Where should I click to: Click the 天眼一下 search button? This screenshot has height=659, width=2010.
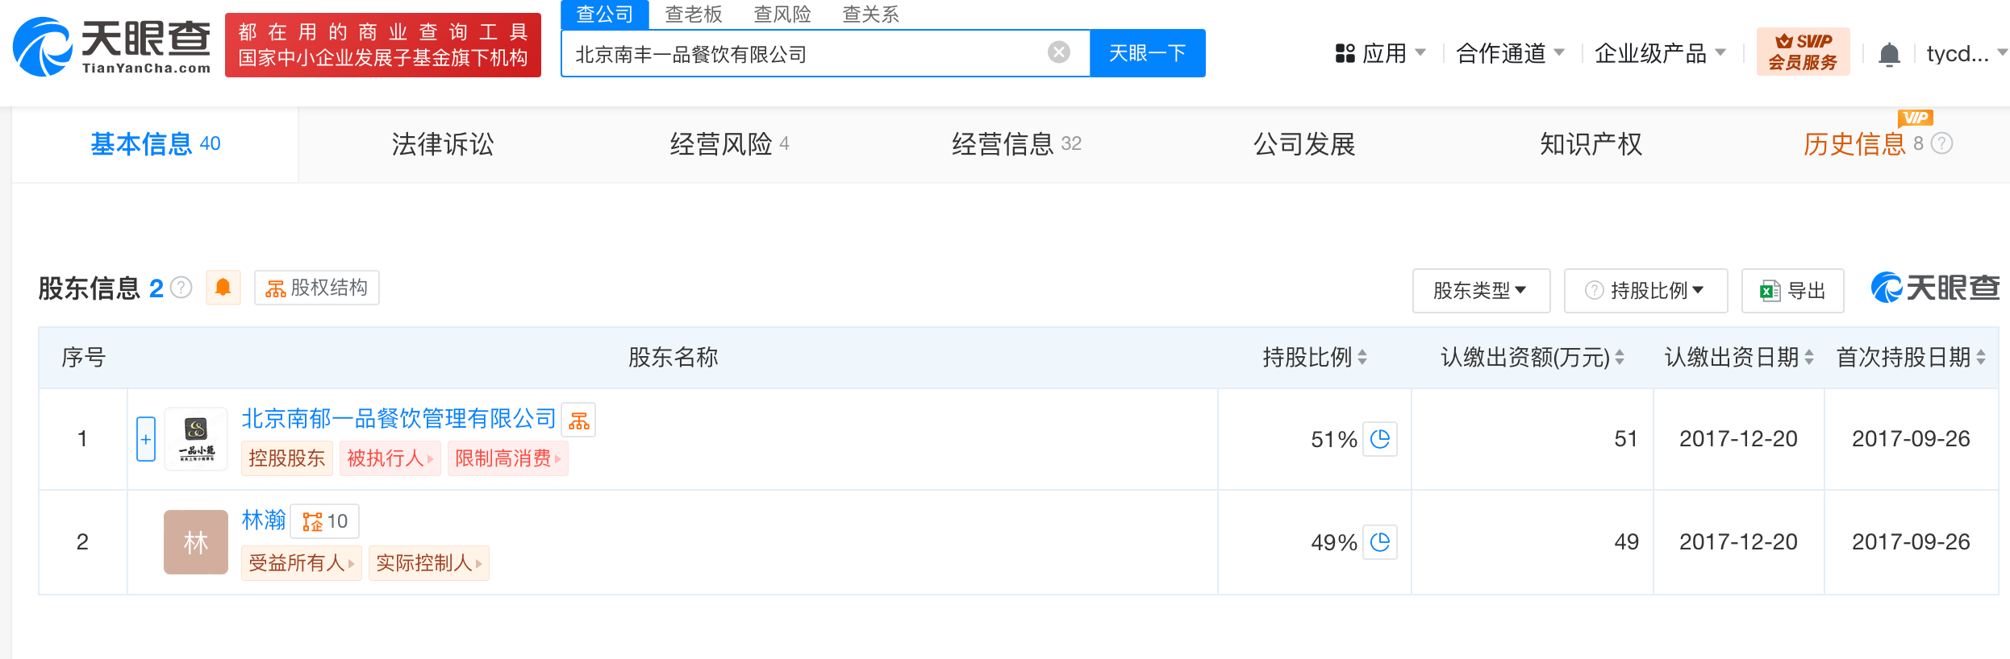(1147, 53)
